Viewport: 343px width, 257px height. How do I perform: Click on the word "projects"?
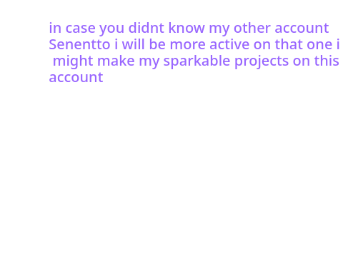[x=262, y=61]
